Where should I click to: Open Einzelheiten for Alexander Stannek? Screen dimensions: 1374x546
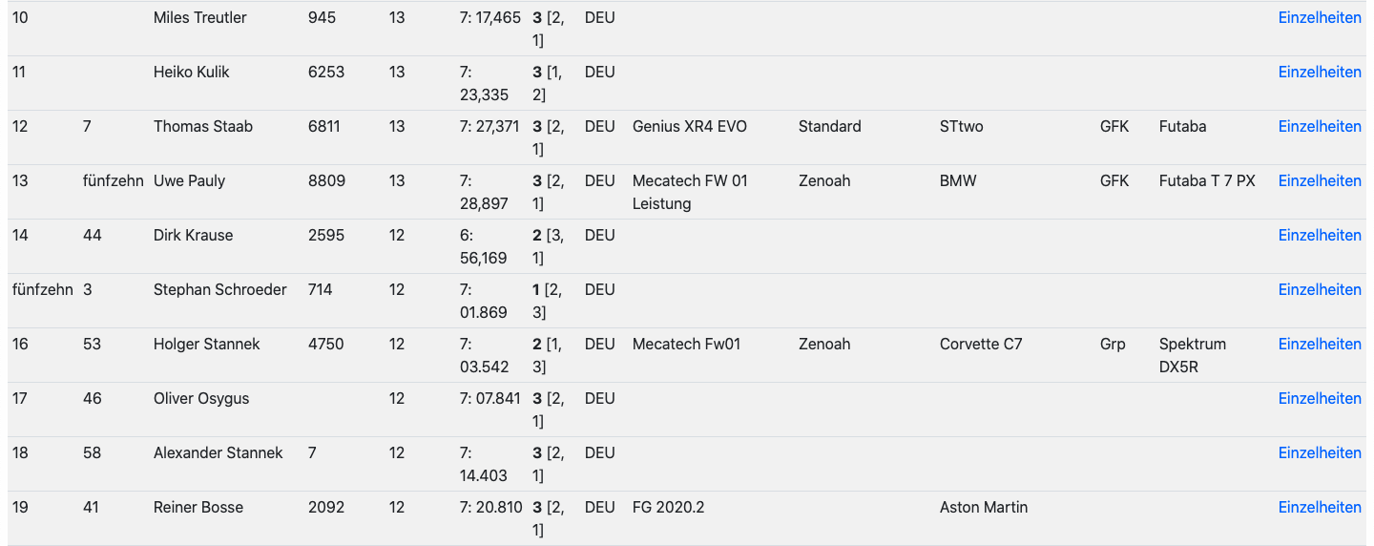(1320, 452)
